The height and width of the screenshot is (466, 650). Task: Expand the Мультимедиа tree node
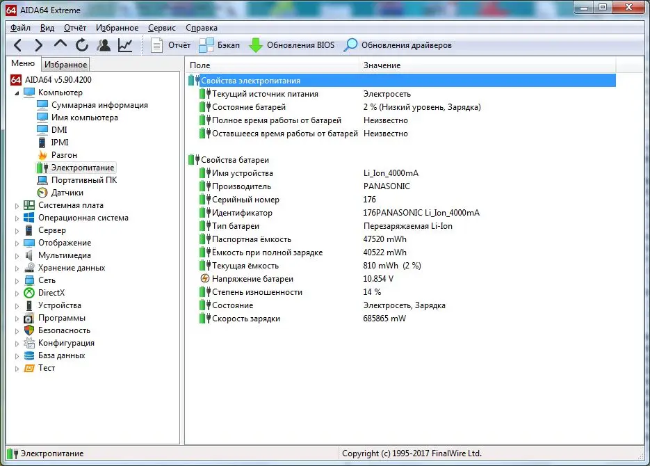click(x=17, y=256)
